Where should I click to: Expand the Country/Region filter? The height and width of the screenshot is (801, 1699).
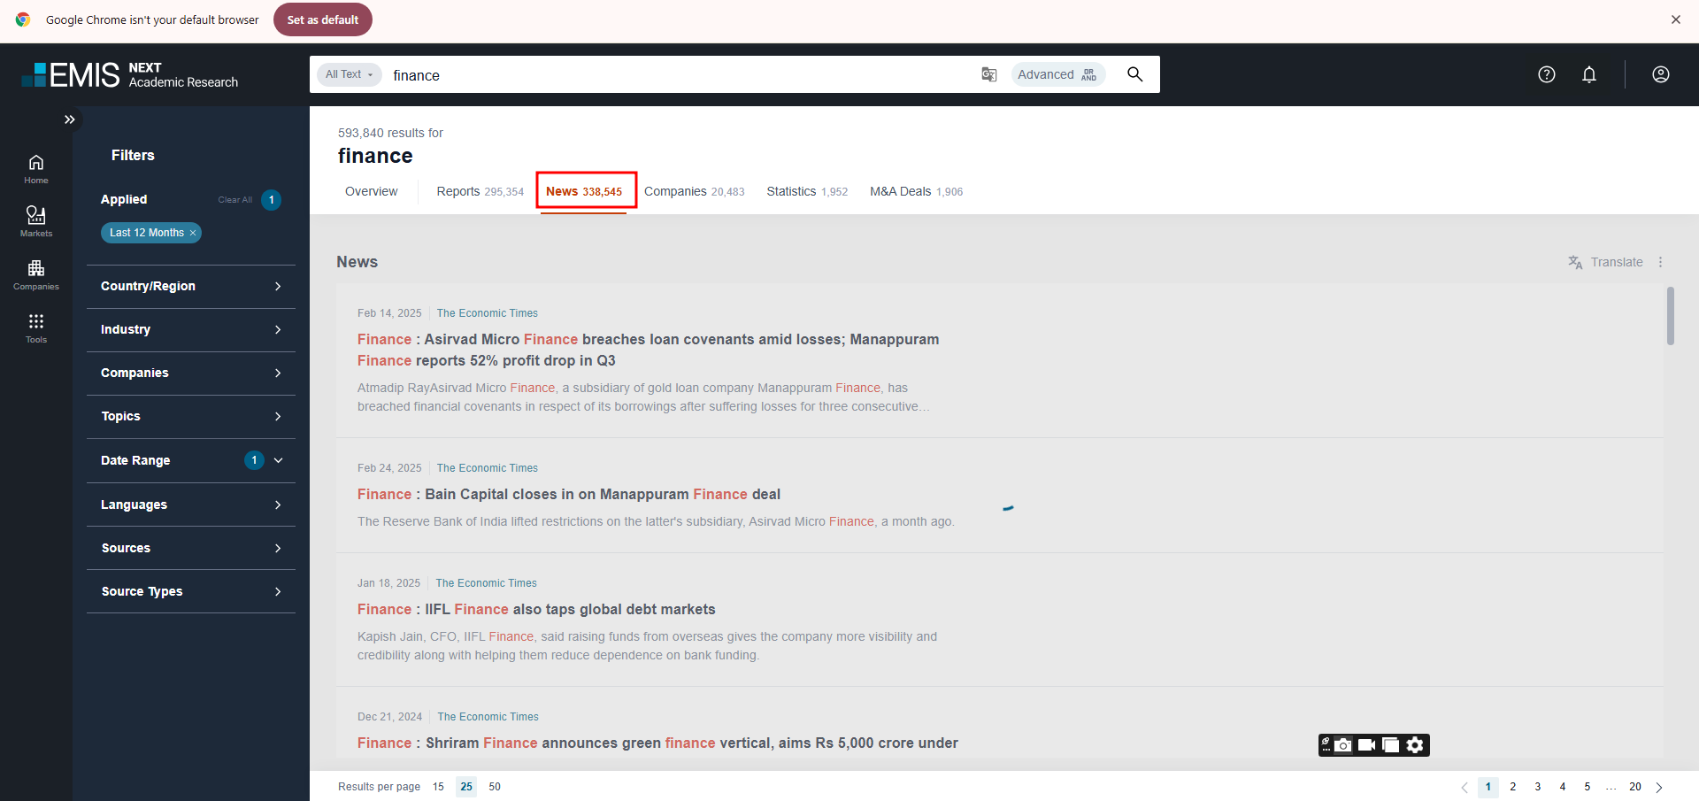point(191,286)
